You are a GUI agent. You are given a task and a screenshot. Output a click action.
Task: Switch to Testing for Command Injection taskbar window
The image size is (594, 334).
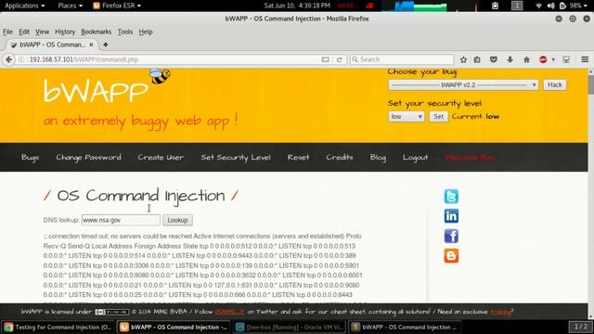click(x=58, y=328)
